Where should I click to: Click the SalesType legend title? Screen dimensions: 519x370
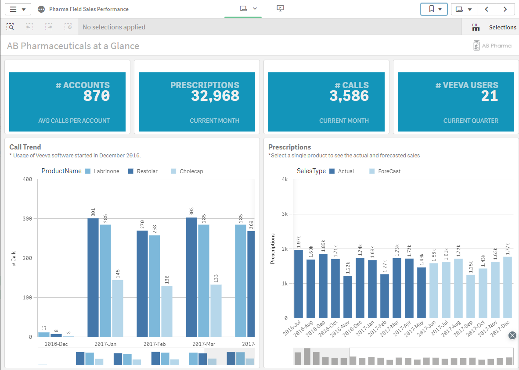pyautogui.click(x=311, y=171)
